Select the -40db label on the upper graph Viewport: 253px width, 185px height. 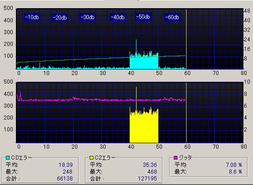(117, 17)
